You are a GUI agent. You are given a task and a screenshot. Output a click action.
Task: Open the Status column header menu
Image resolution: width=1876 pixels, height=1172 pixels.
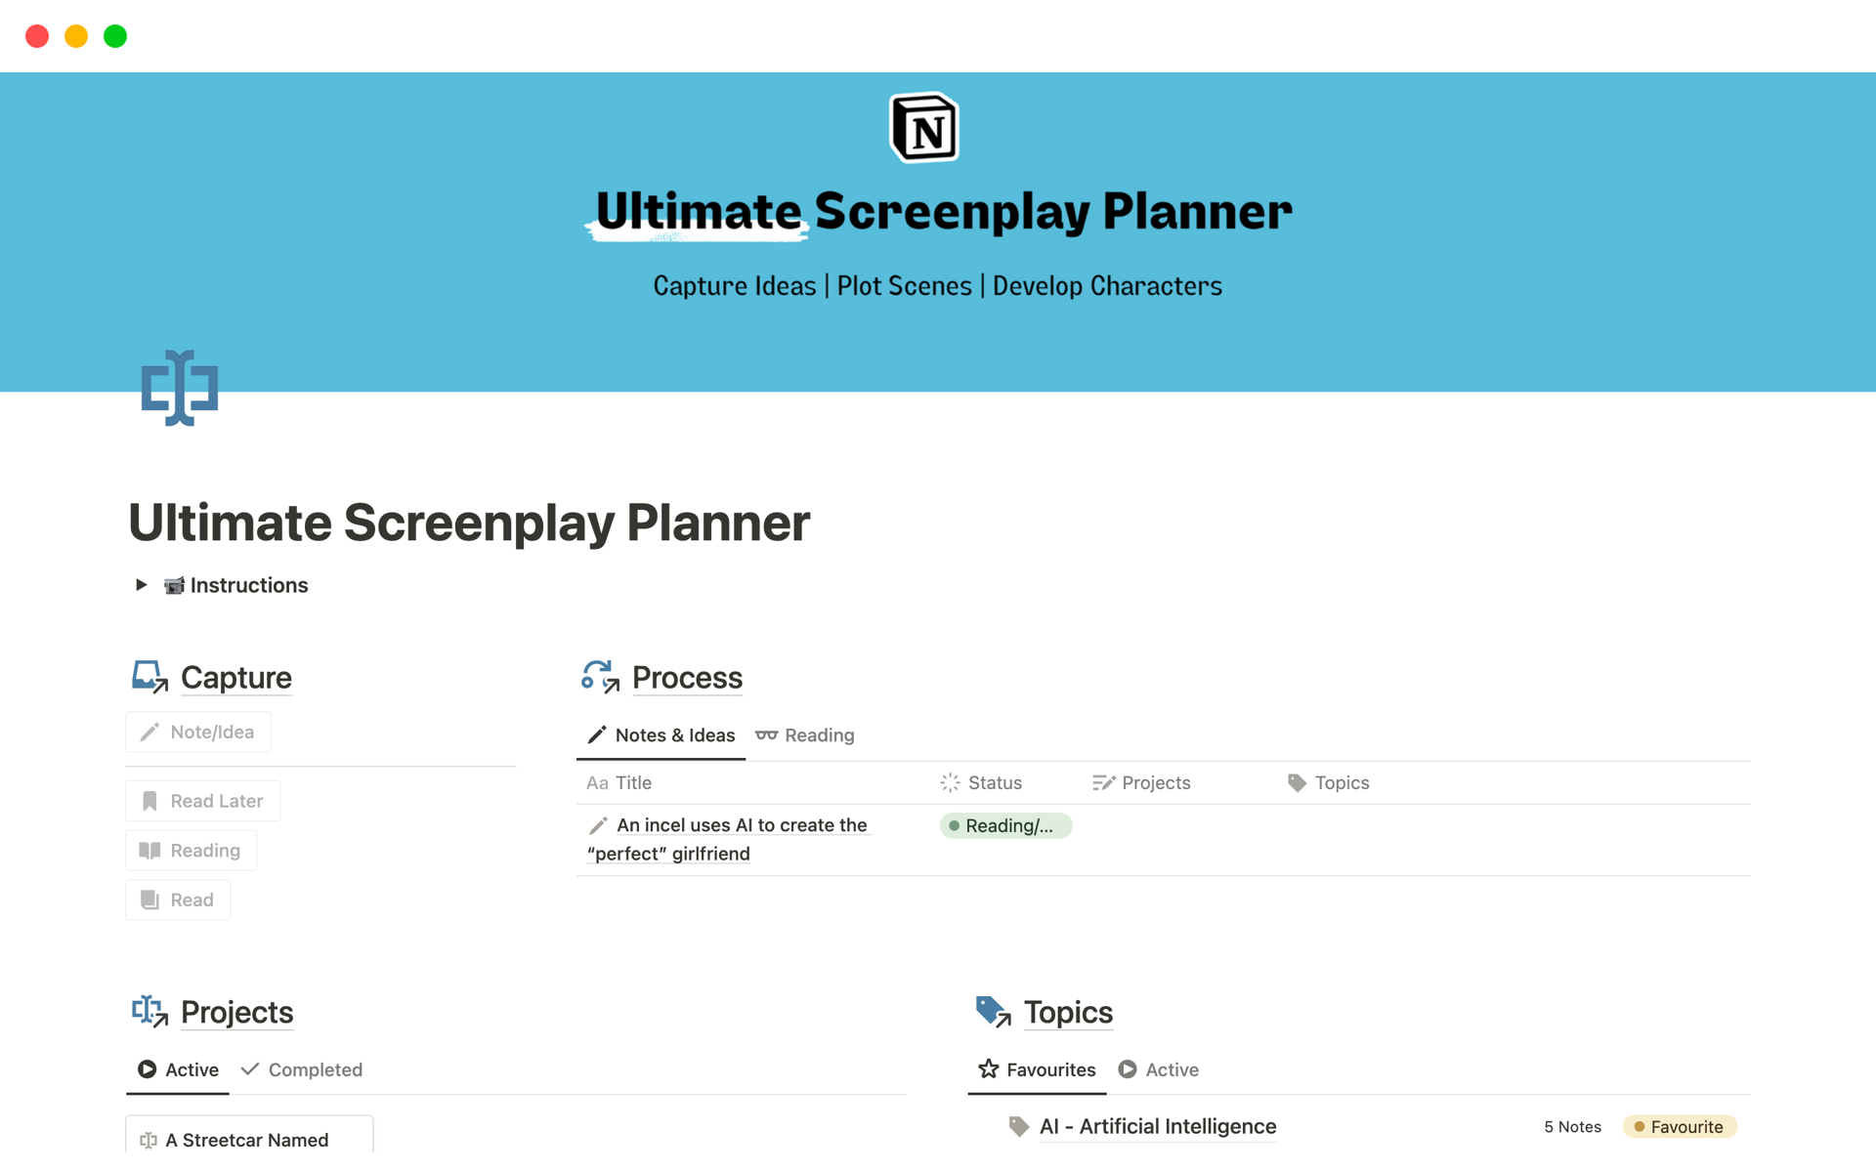coord(982,782)
